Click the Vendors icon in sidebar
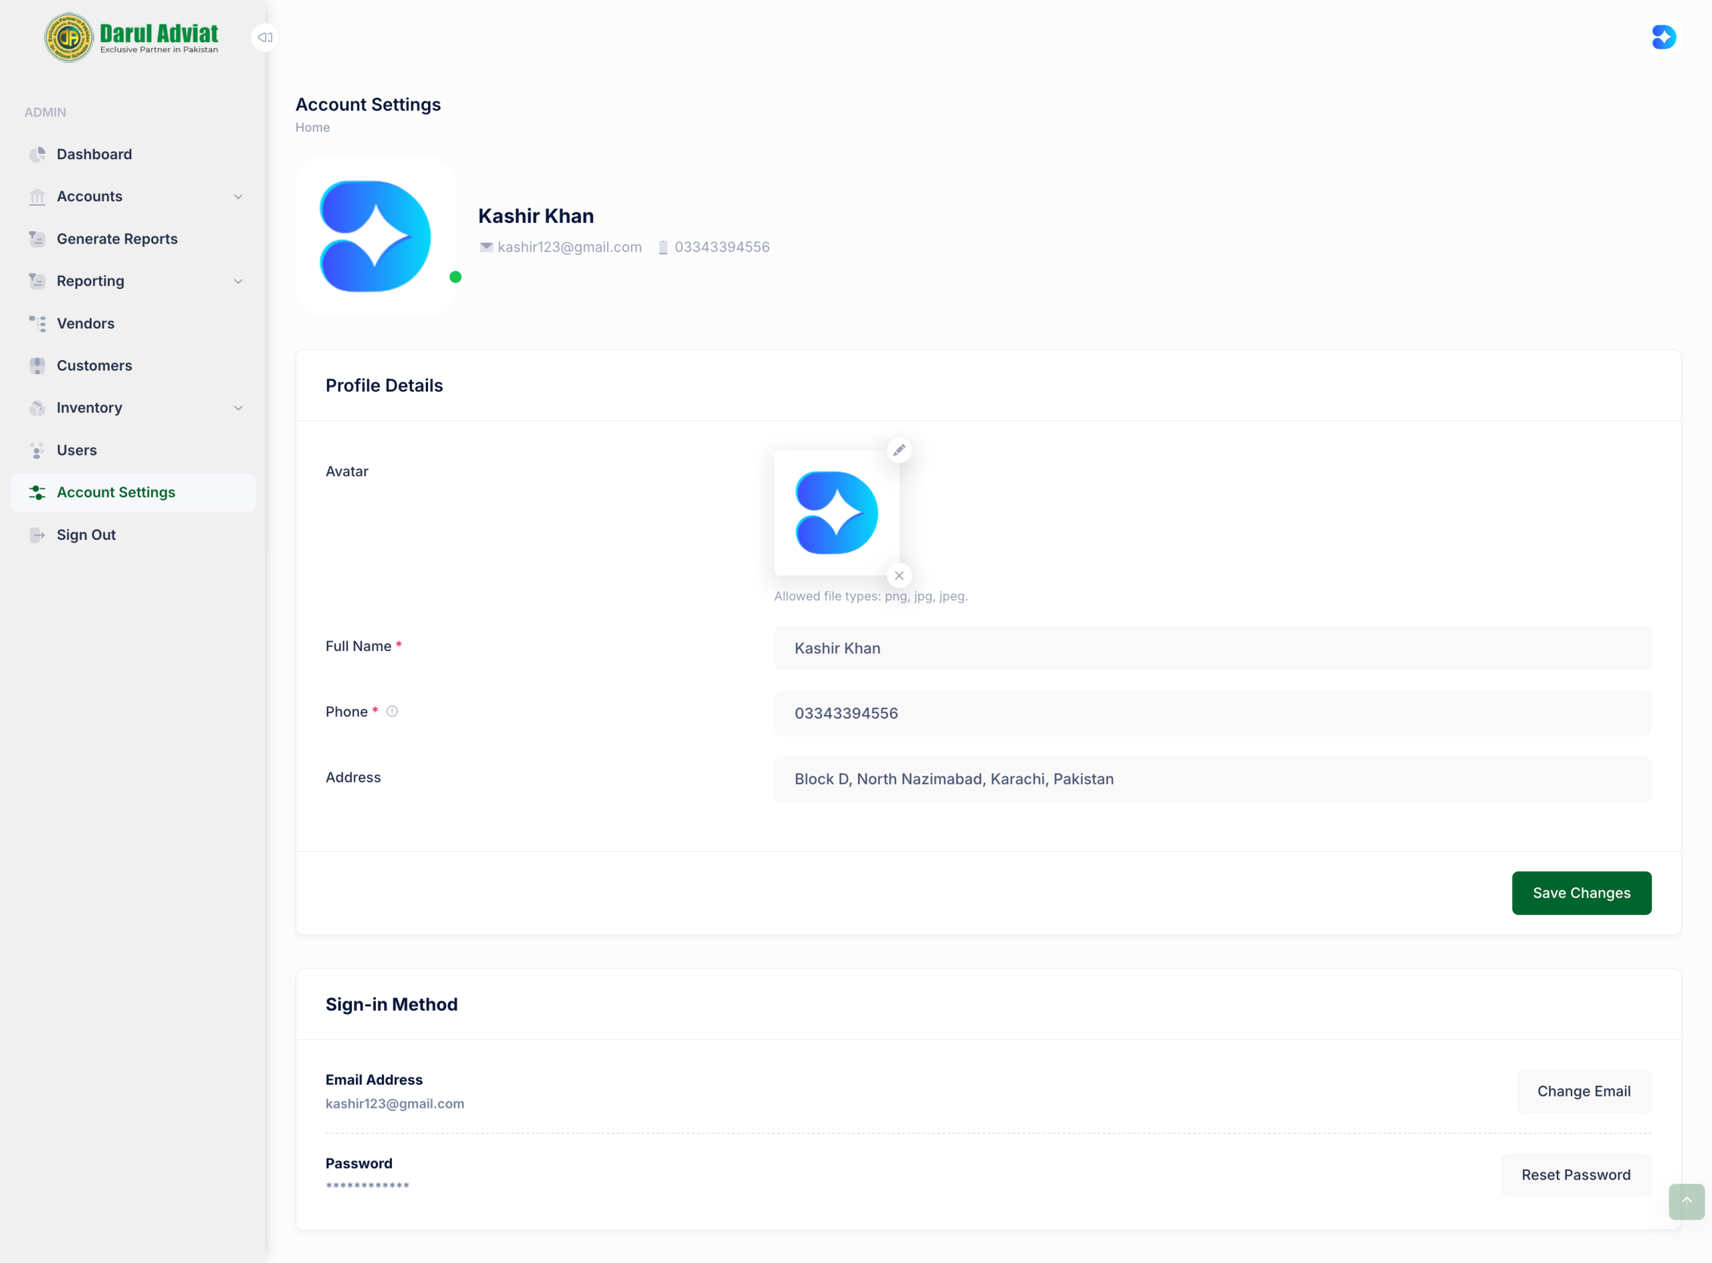Screen dimensions: 1712x1263 pos(37,323)
